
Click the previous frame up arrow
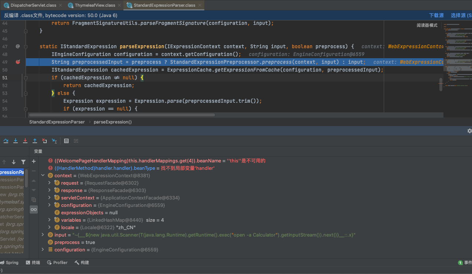tap(4, 162)
